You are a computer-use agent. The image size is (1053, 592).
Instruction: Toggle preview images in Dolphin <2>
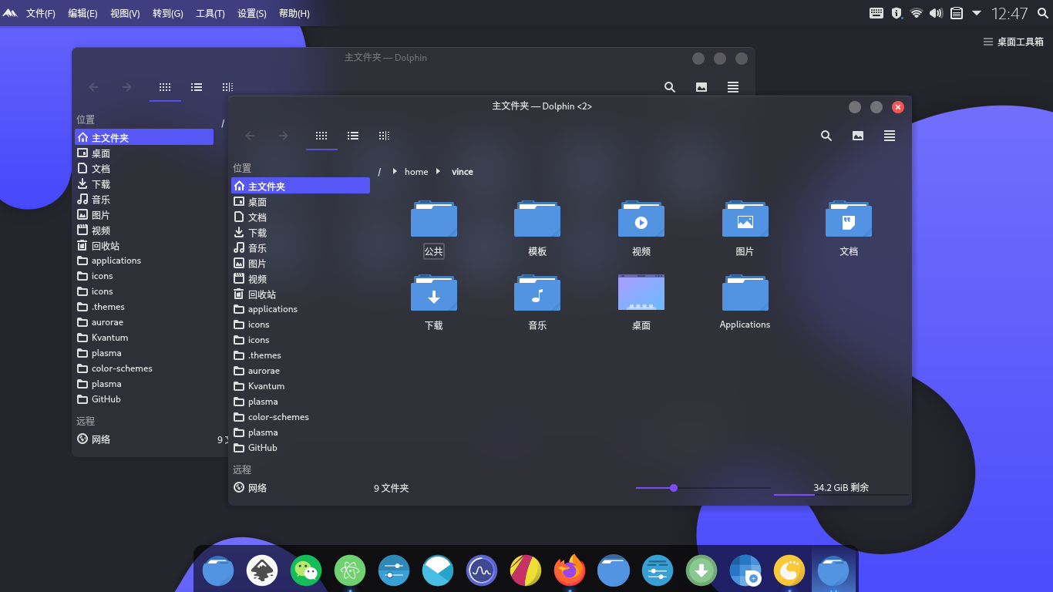click(x=858, y=136)
